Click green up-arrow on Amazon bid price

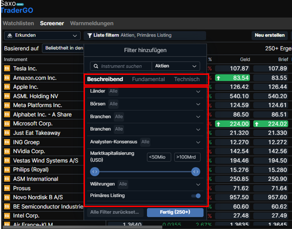pyautogui.click(x=218, y=78)
